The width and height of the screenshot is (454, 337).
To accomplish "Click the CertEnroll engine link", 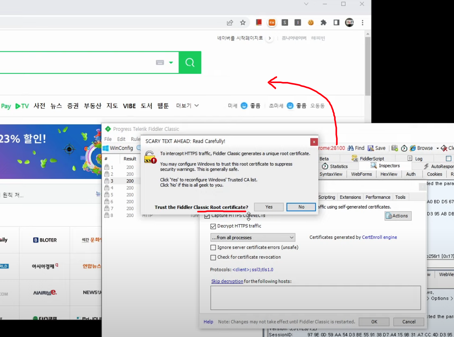I will (379, 237).
